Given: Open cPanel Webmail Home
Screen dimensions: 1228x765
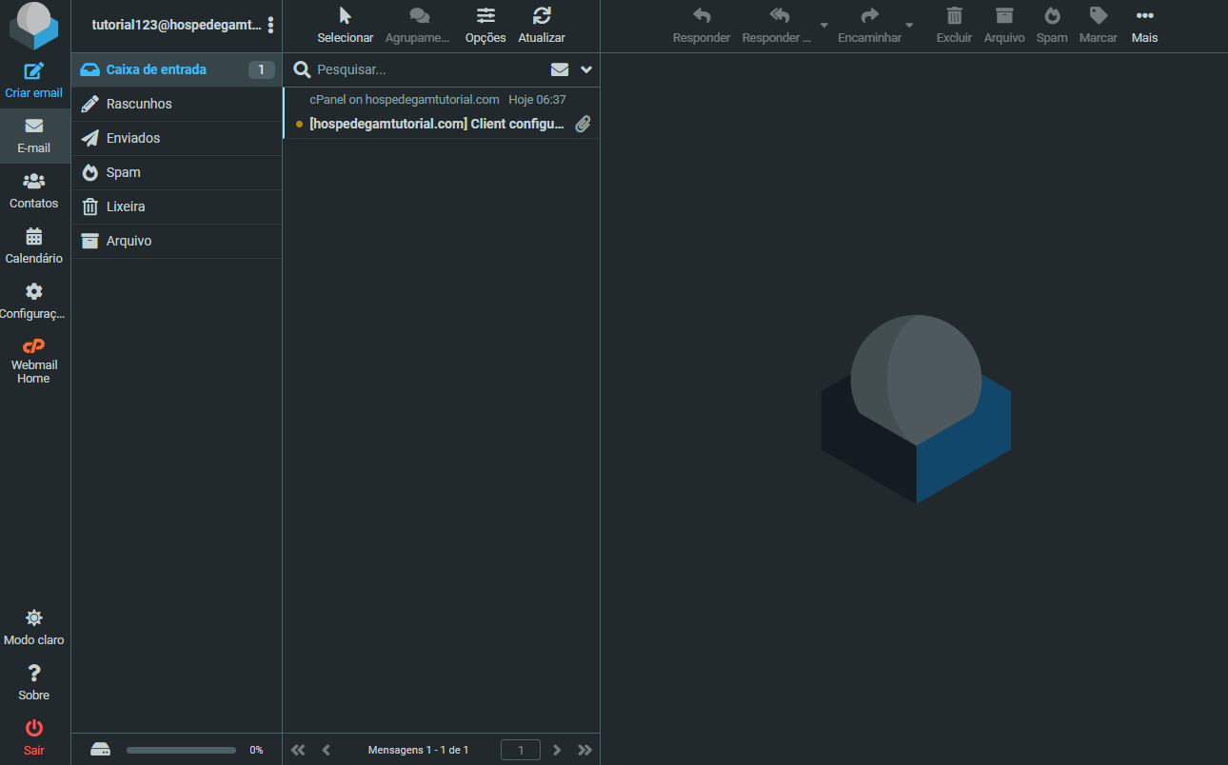Looking at the screenshot, I should coord(34,361).
